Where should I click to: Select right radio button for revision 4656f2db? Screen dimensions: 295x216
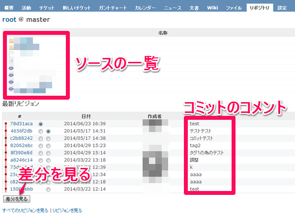(48, 132)
